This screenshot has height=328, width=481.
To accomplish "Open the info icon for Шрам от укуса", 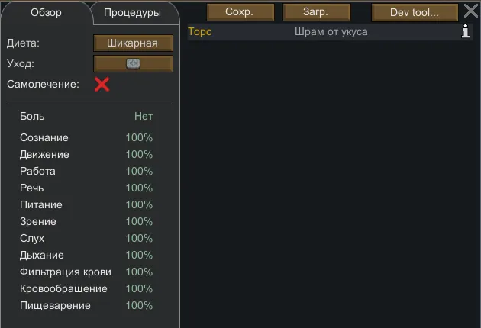I will tap(466, 31).
